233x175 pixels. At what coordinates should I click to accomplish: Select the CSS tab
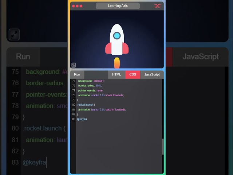(133, 74)
